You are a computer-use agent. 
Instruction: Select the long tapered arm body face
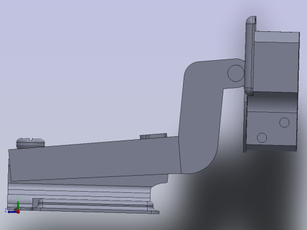pos(94,159)
